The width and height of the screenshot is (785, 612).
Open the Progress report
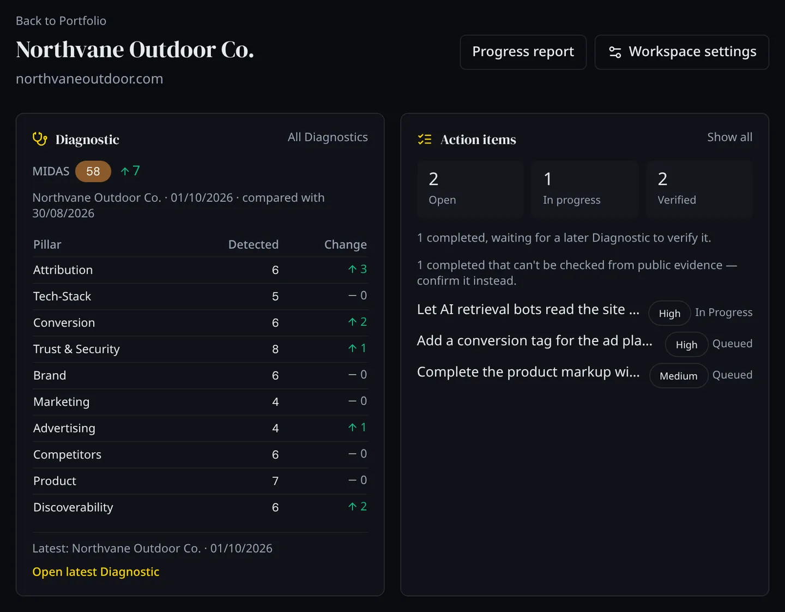pyautogui.click(x=523, y=52)
